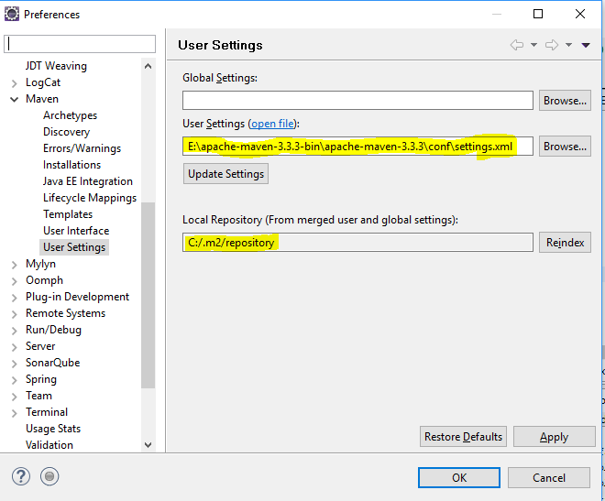The image size is (605, 501).
Task: Click inside the User Settings path field
Action: [357, 147]
